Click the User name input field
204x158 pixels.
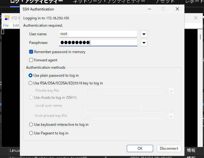click(98, 34)
